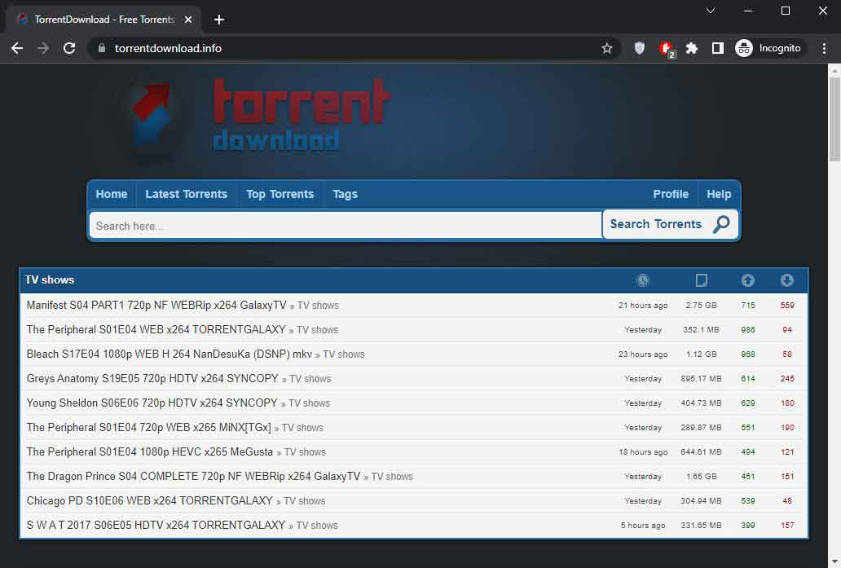
Task: Reload the page with refresh icon
Action: pyautogui.click(x=69, y=48)
